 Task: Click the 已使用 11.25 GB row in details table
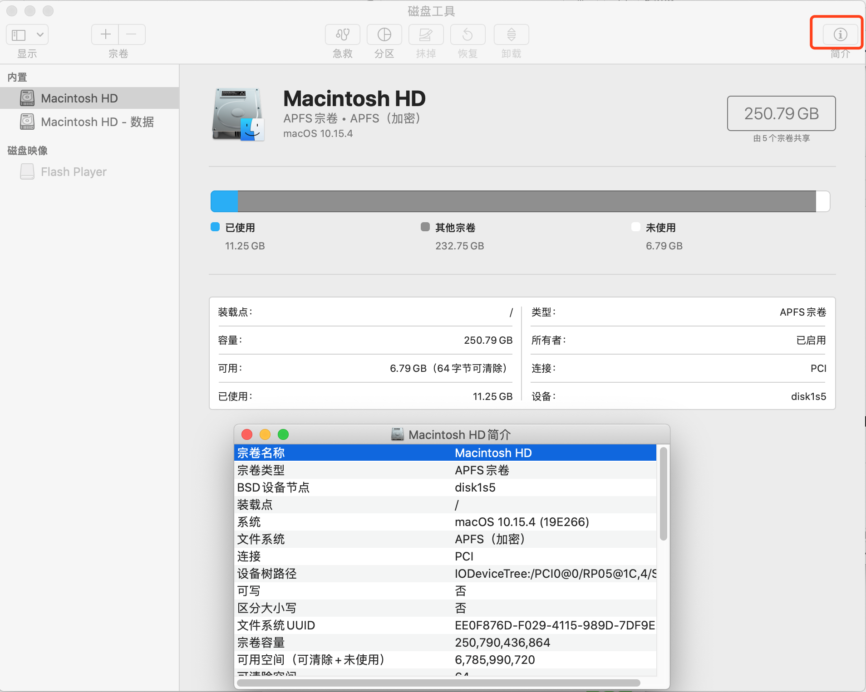point(365,396)
